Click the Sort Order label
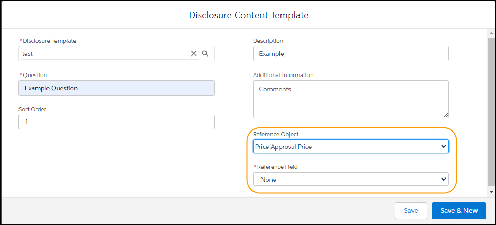This screenshot has height=225, width=496. (33, 109)
